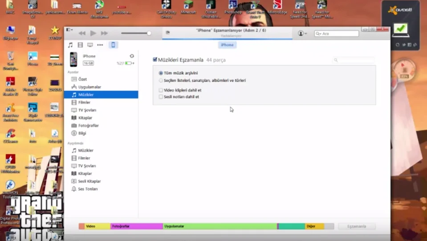Open the account user icon dropdown
This screenshot has width=427, height=241.
(302, 33)
